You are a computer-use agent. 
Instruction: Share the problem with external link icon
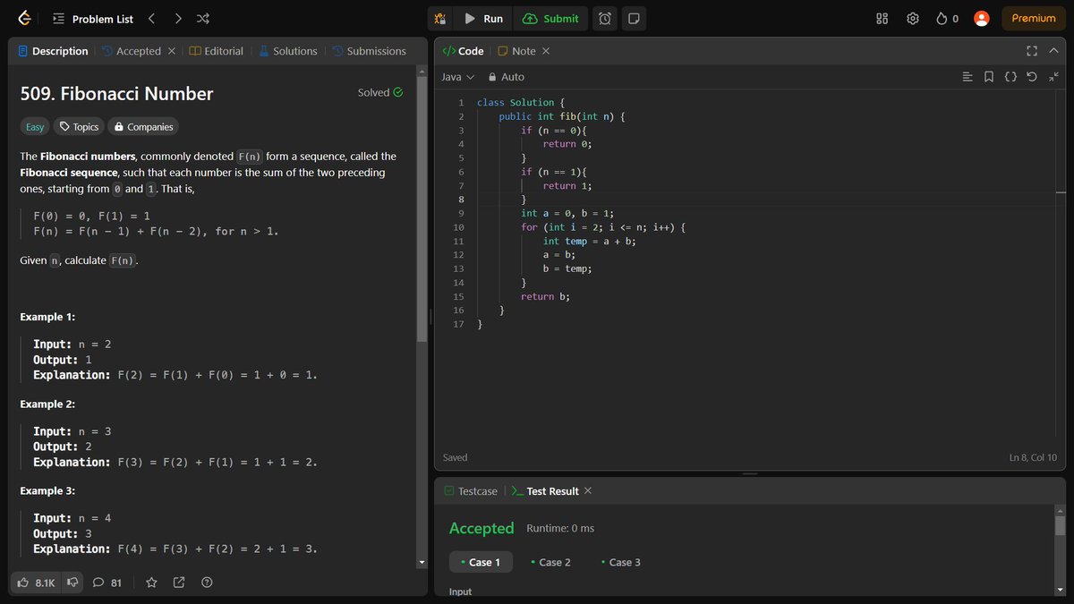pos(178,583)
